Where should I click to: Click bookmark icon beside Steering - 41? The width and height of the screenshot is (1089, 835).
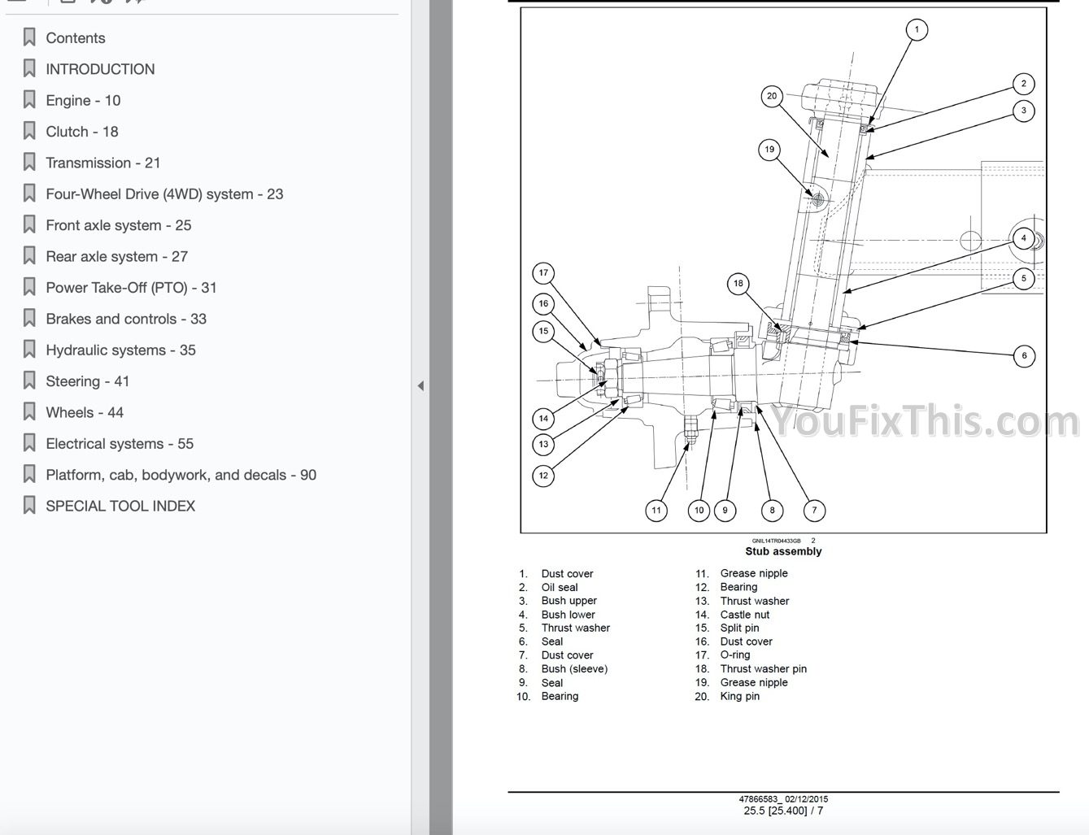coord(29,381)
